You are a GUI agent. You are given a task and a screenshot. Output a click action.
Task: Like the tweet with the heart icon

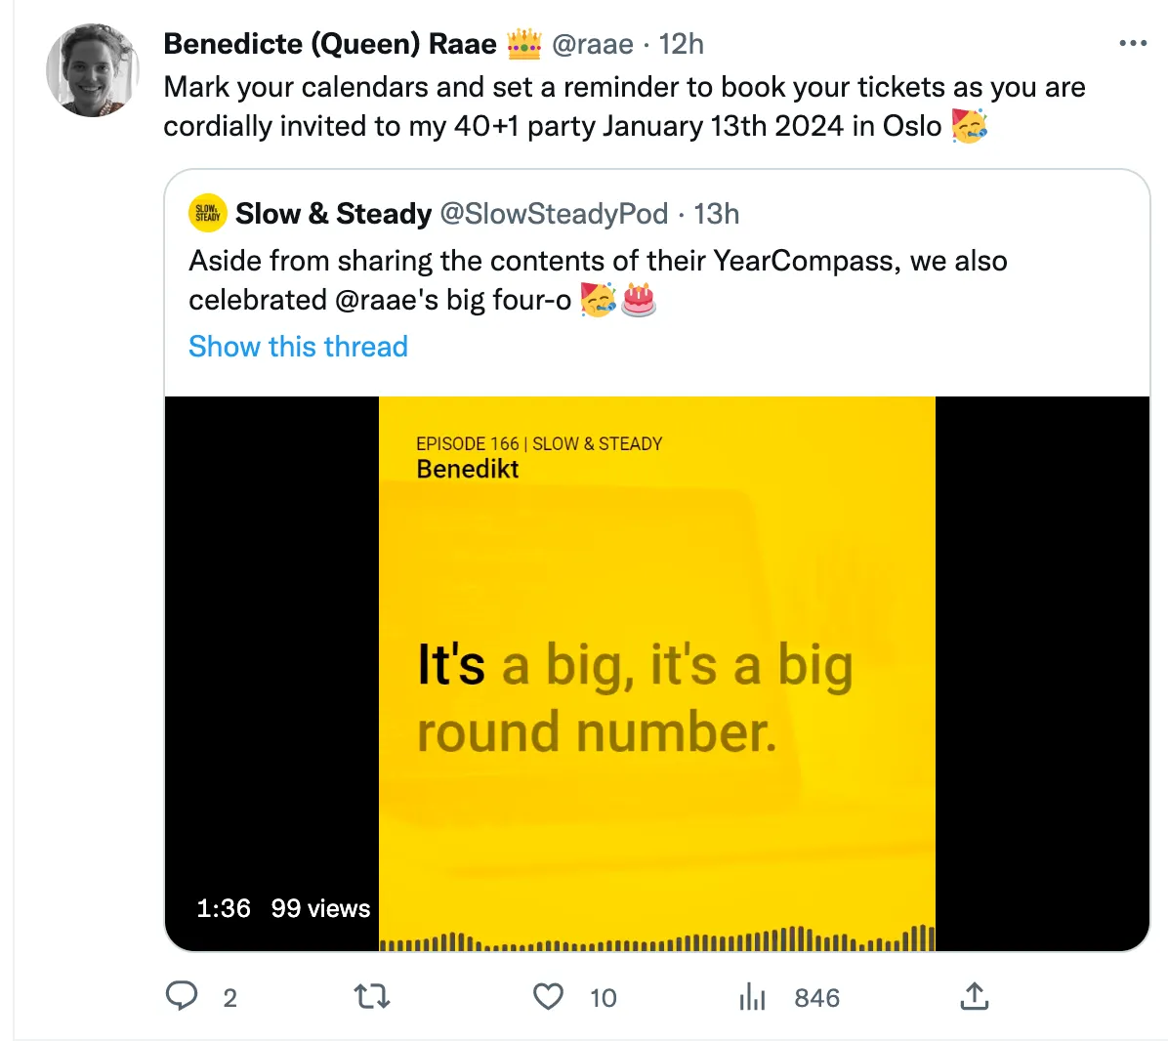549,996
